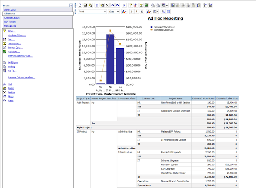Run the report with the play icon

124,6
